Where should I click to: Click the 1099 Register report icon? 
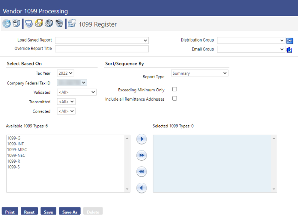pyautogui.click(x=71, y=24)
